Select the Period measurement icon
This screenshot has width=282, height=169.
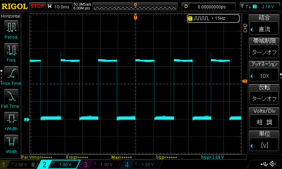[x=11, y=27]
